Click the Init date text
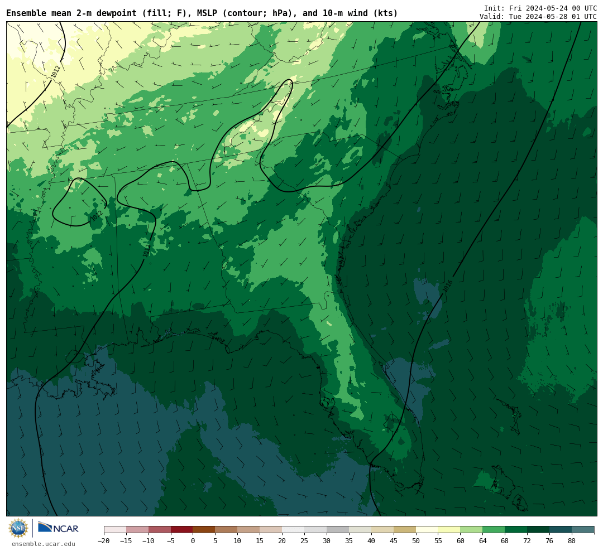This screenshot has height=551, width=603. (540, 8)
